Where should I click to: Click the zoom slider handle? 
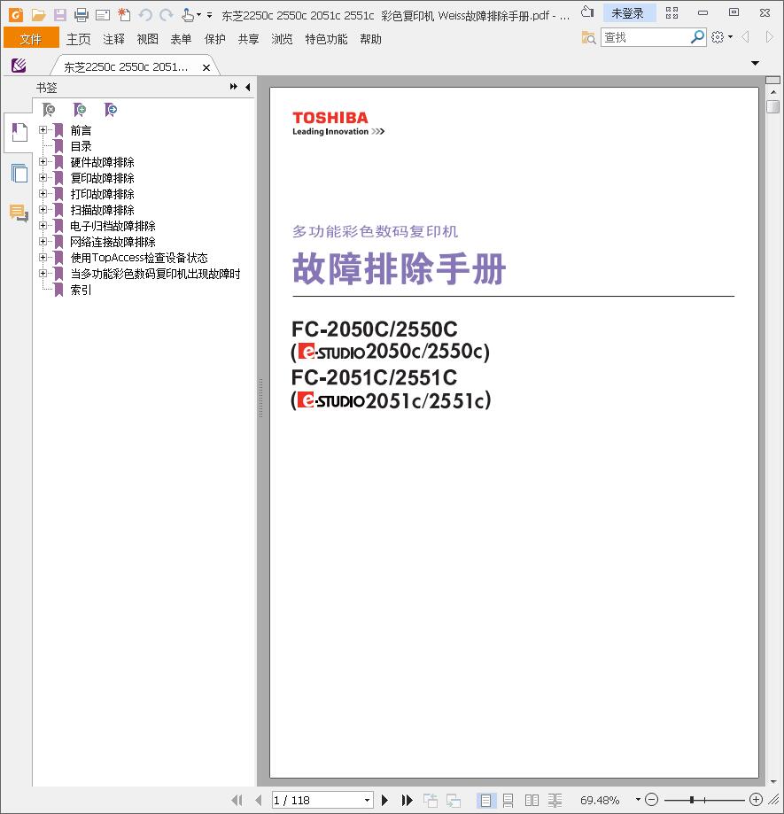pyautogui.click(x=692, y=800)
